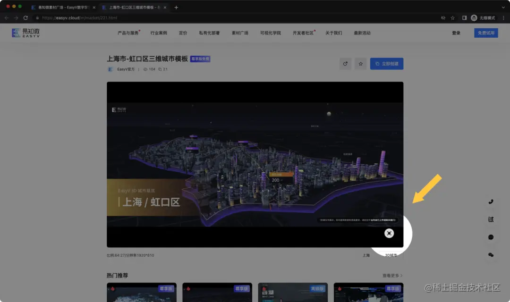This screenshot has width=510, height=302.
Task: Open 关于我们 in navigation
Action: [x=333, y=33]
